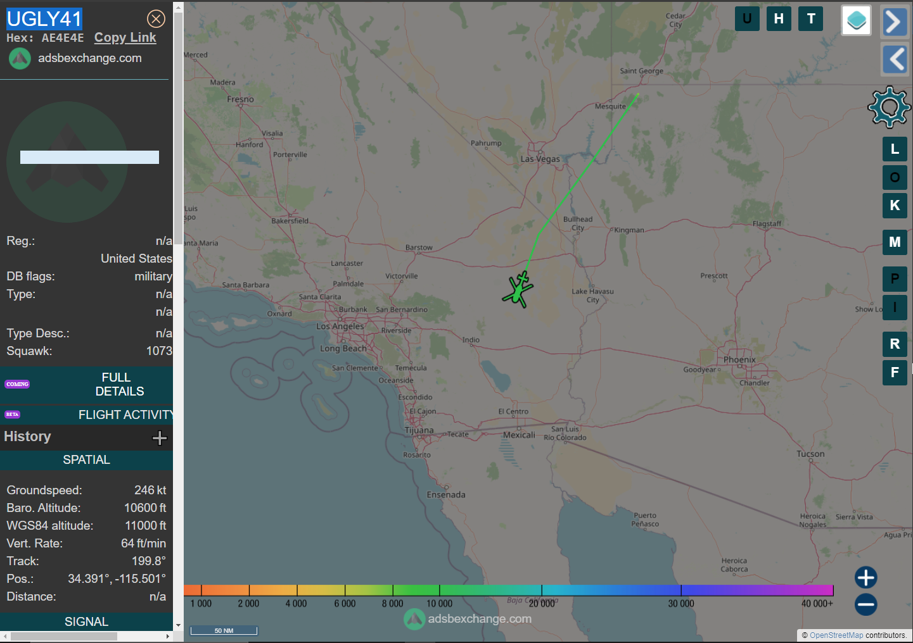Click the COMING badge beside Full Details
913x643 pixels.
point(17,384)
